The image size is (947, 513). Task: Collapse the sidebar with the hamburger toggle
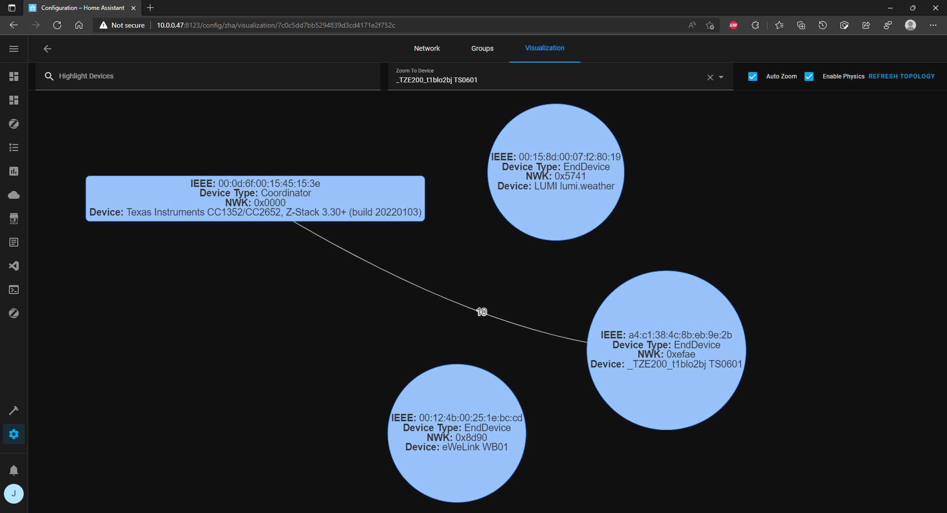pyautogui.click(x=13, y=48)
